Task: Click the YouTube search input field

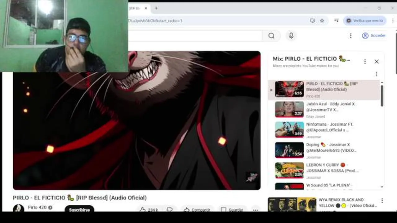Action: click(195, 36)
